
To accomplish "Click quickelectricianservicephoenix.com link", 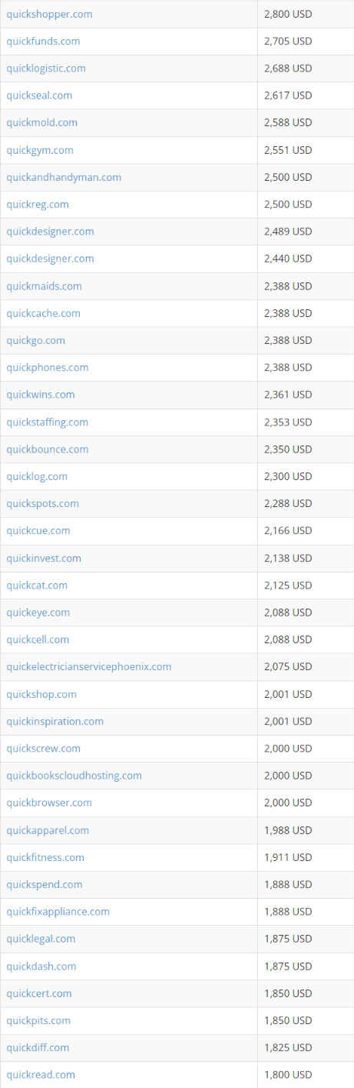I will point(89,666).
